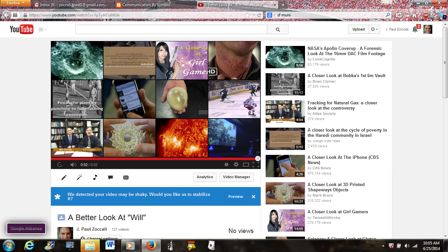This screenshot has height=252, width=448.
Task: Open the YouTube guide menu icon
Action: pyautogui.click(x=42, y=30)
